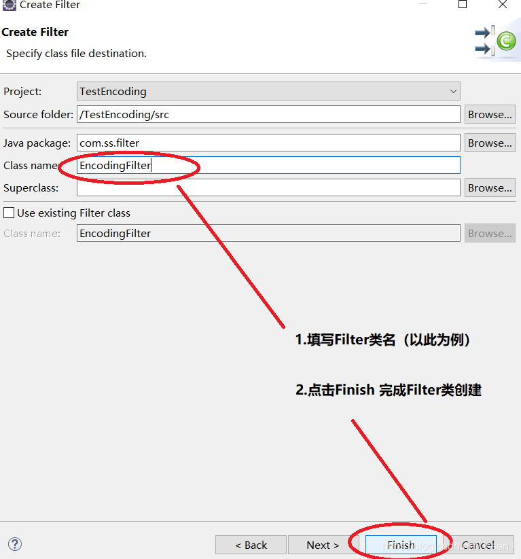The image size is (521, 559).
Task: Enable Use existing Filter class checkbox
Action: (x=9, y=213)
